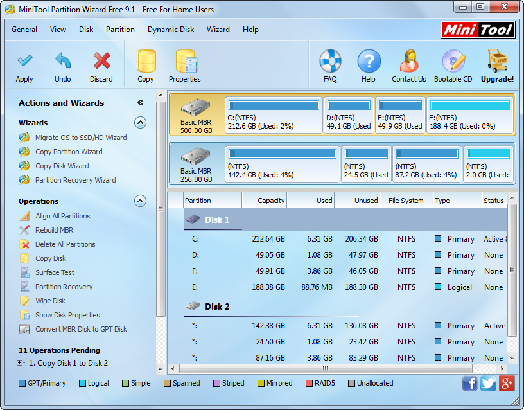Open the Wizard menu
Image resolution: width=524 pixels, height=410 pixels.
(218, 30)
